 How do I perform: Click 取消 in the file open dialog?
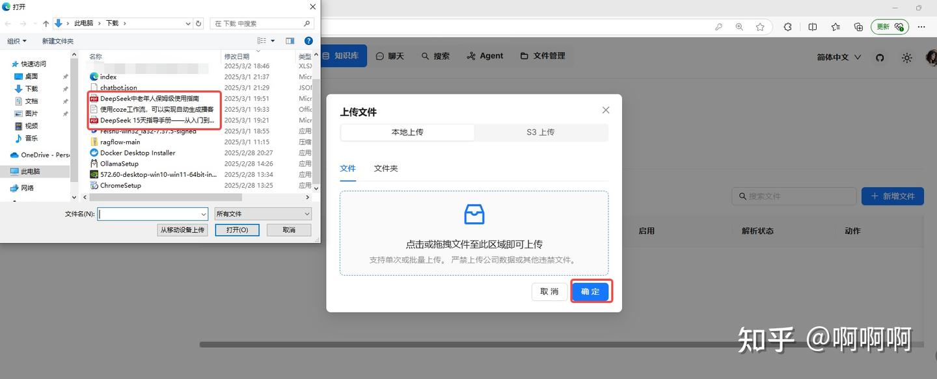[x=289, y=230]
